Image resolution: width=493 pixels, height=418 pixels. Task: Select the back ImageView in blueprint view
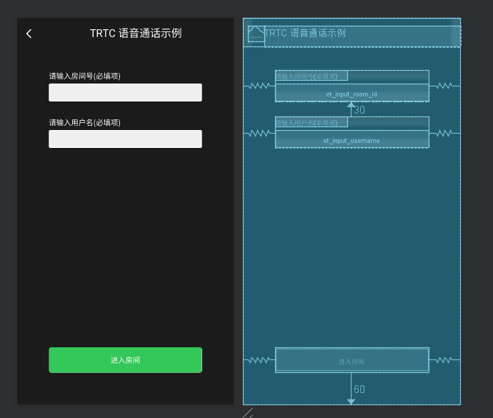(256, 34)
